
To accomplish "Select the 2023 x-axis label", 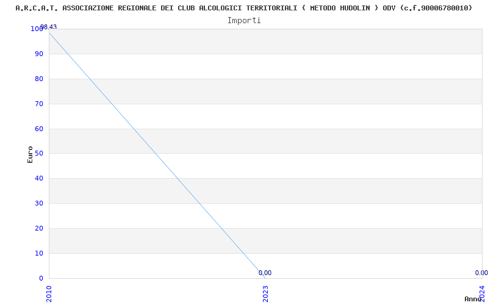I will (265, 294).
